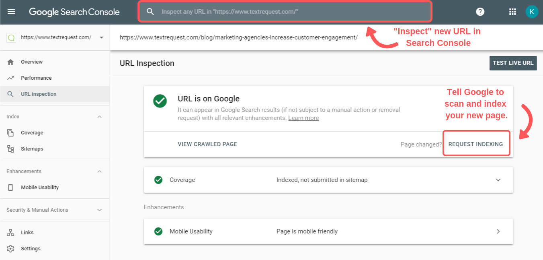This screenshot has height=260, width=543.
Task: Click the Mobile Usability phone icon
Action: tap(11, 188)
